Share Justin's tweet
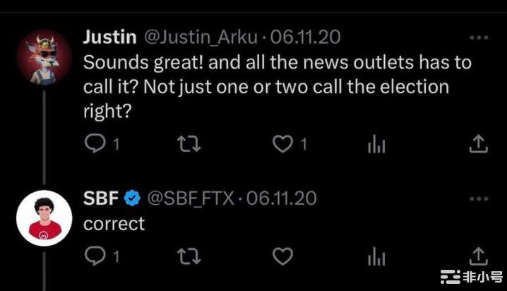Viewport: 507px width, 291px height. pos(479,144)
